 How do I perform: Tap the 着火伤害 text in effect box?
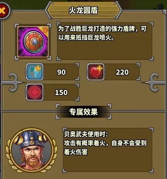76,152
